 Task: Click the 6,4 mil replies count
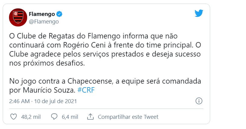click(70, 117)
